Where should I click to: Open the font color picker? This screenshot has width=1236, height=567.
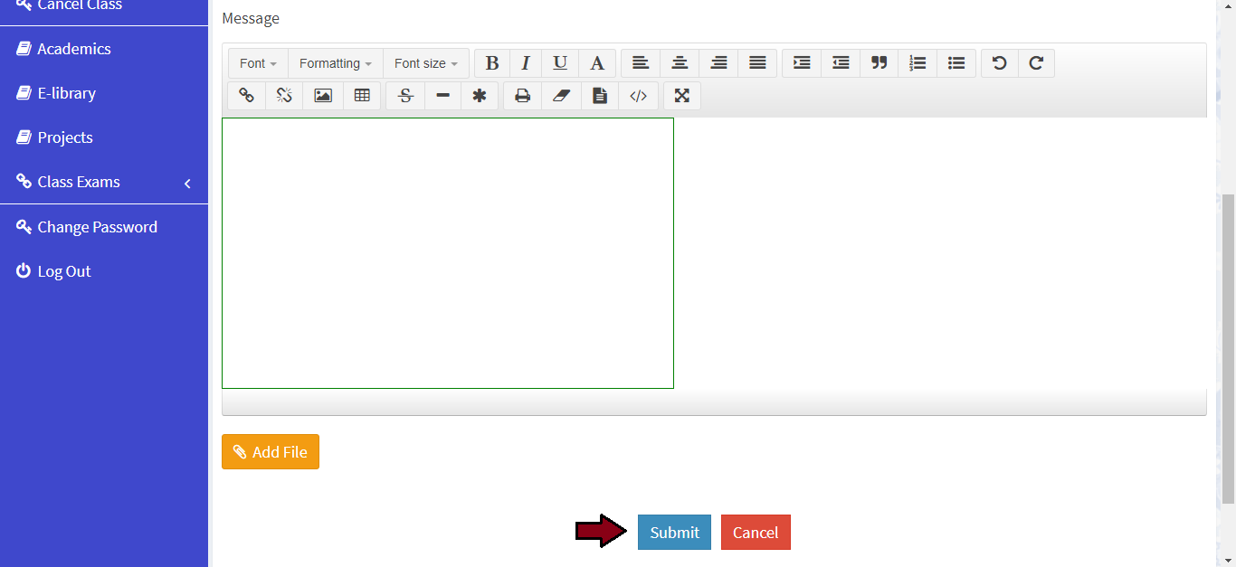(597, 63)
